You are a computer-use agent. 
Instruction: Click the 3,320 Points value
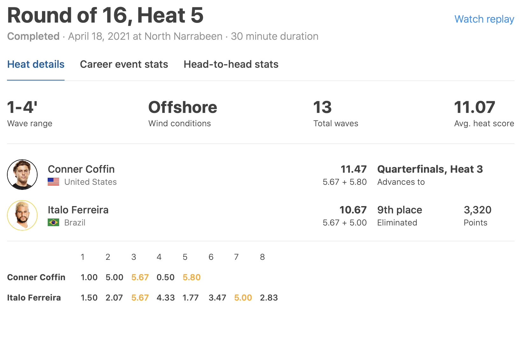[477, 210]
